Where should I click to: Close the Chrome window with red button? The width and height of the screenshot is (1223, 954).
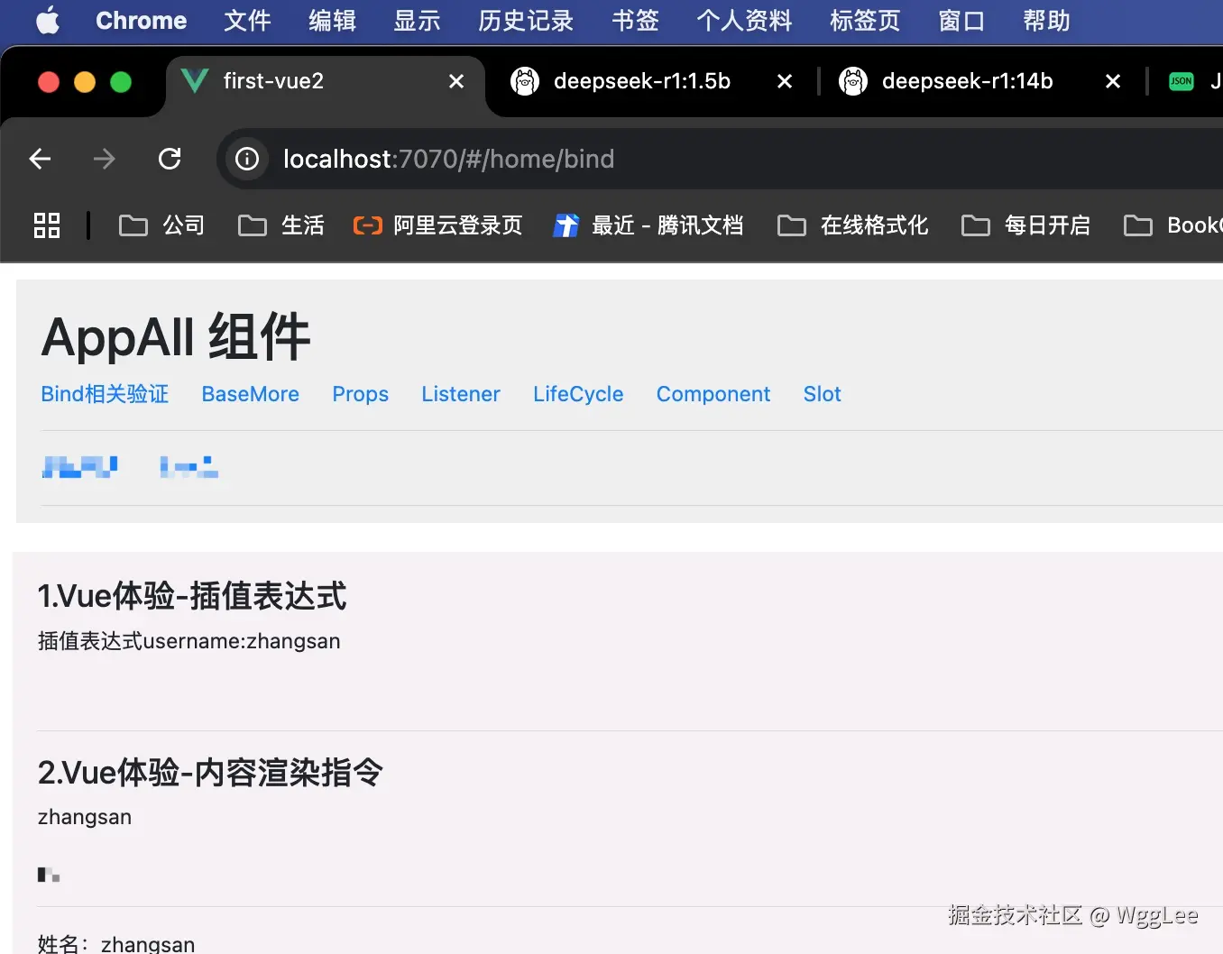coord(49,82)
